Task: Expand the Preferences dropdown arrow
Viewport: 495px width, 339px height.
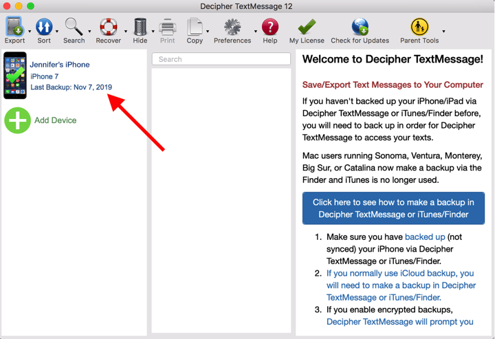Action: click(x=256, y=32)
